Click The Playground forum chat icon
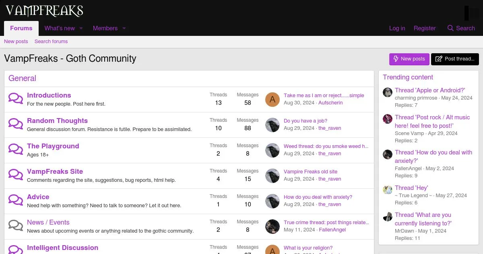 (x=16, y=150)
